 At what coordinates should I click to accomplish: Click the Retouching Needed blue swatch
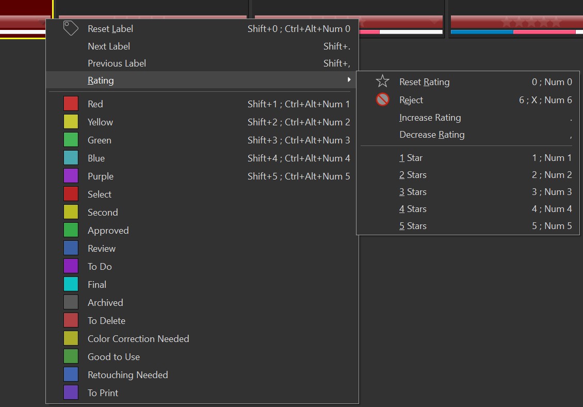[71, 375]
